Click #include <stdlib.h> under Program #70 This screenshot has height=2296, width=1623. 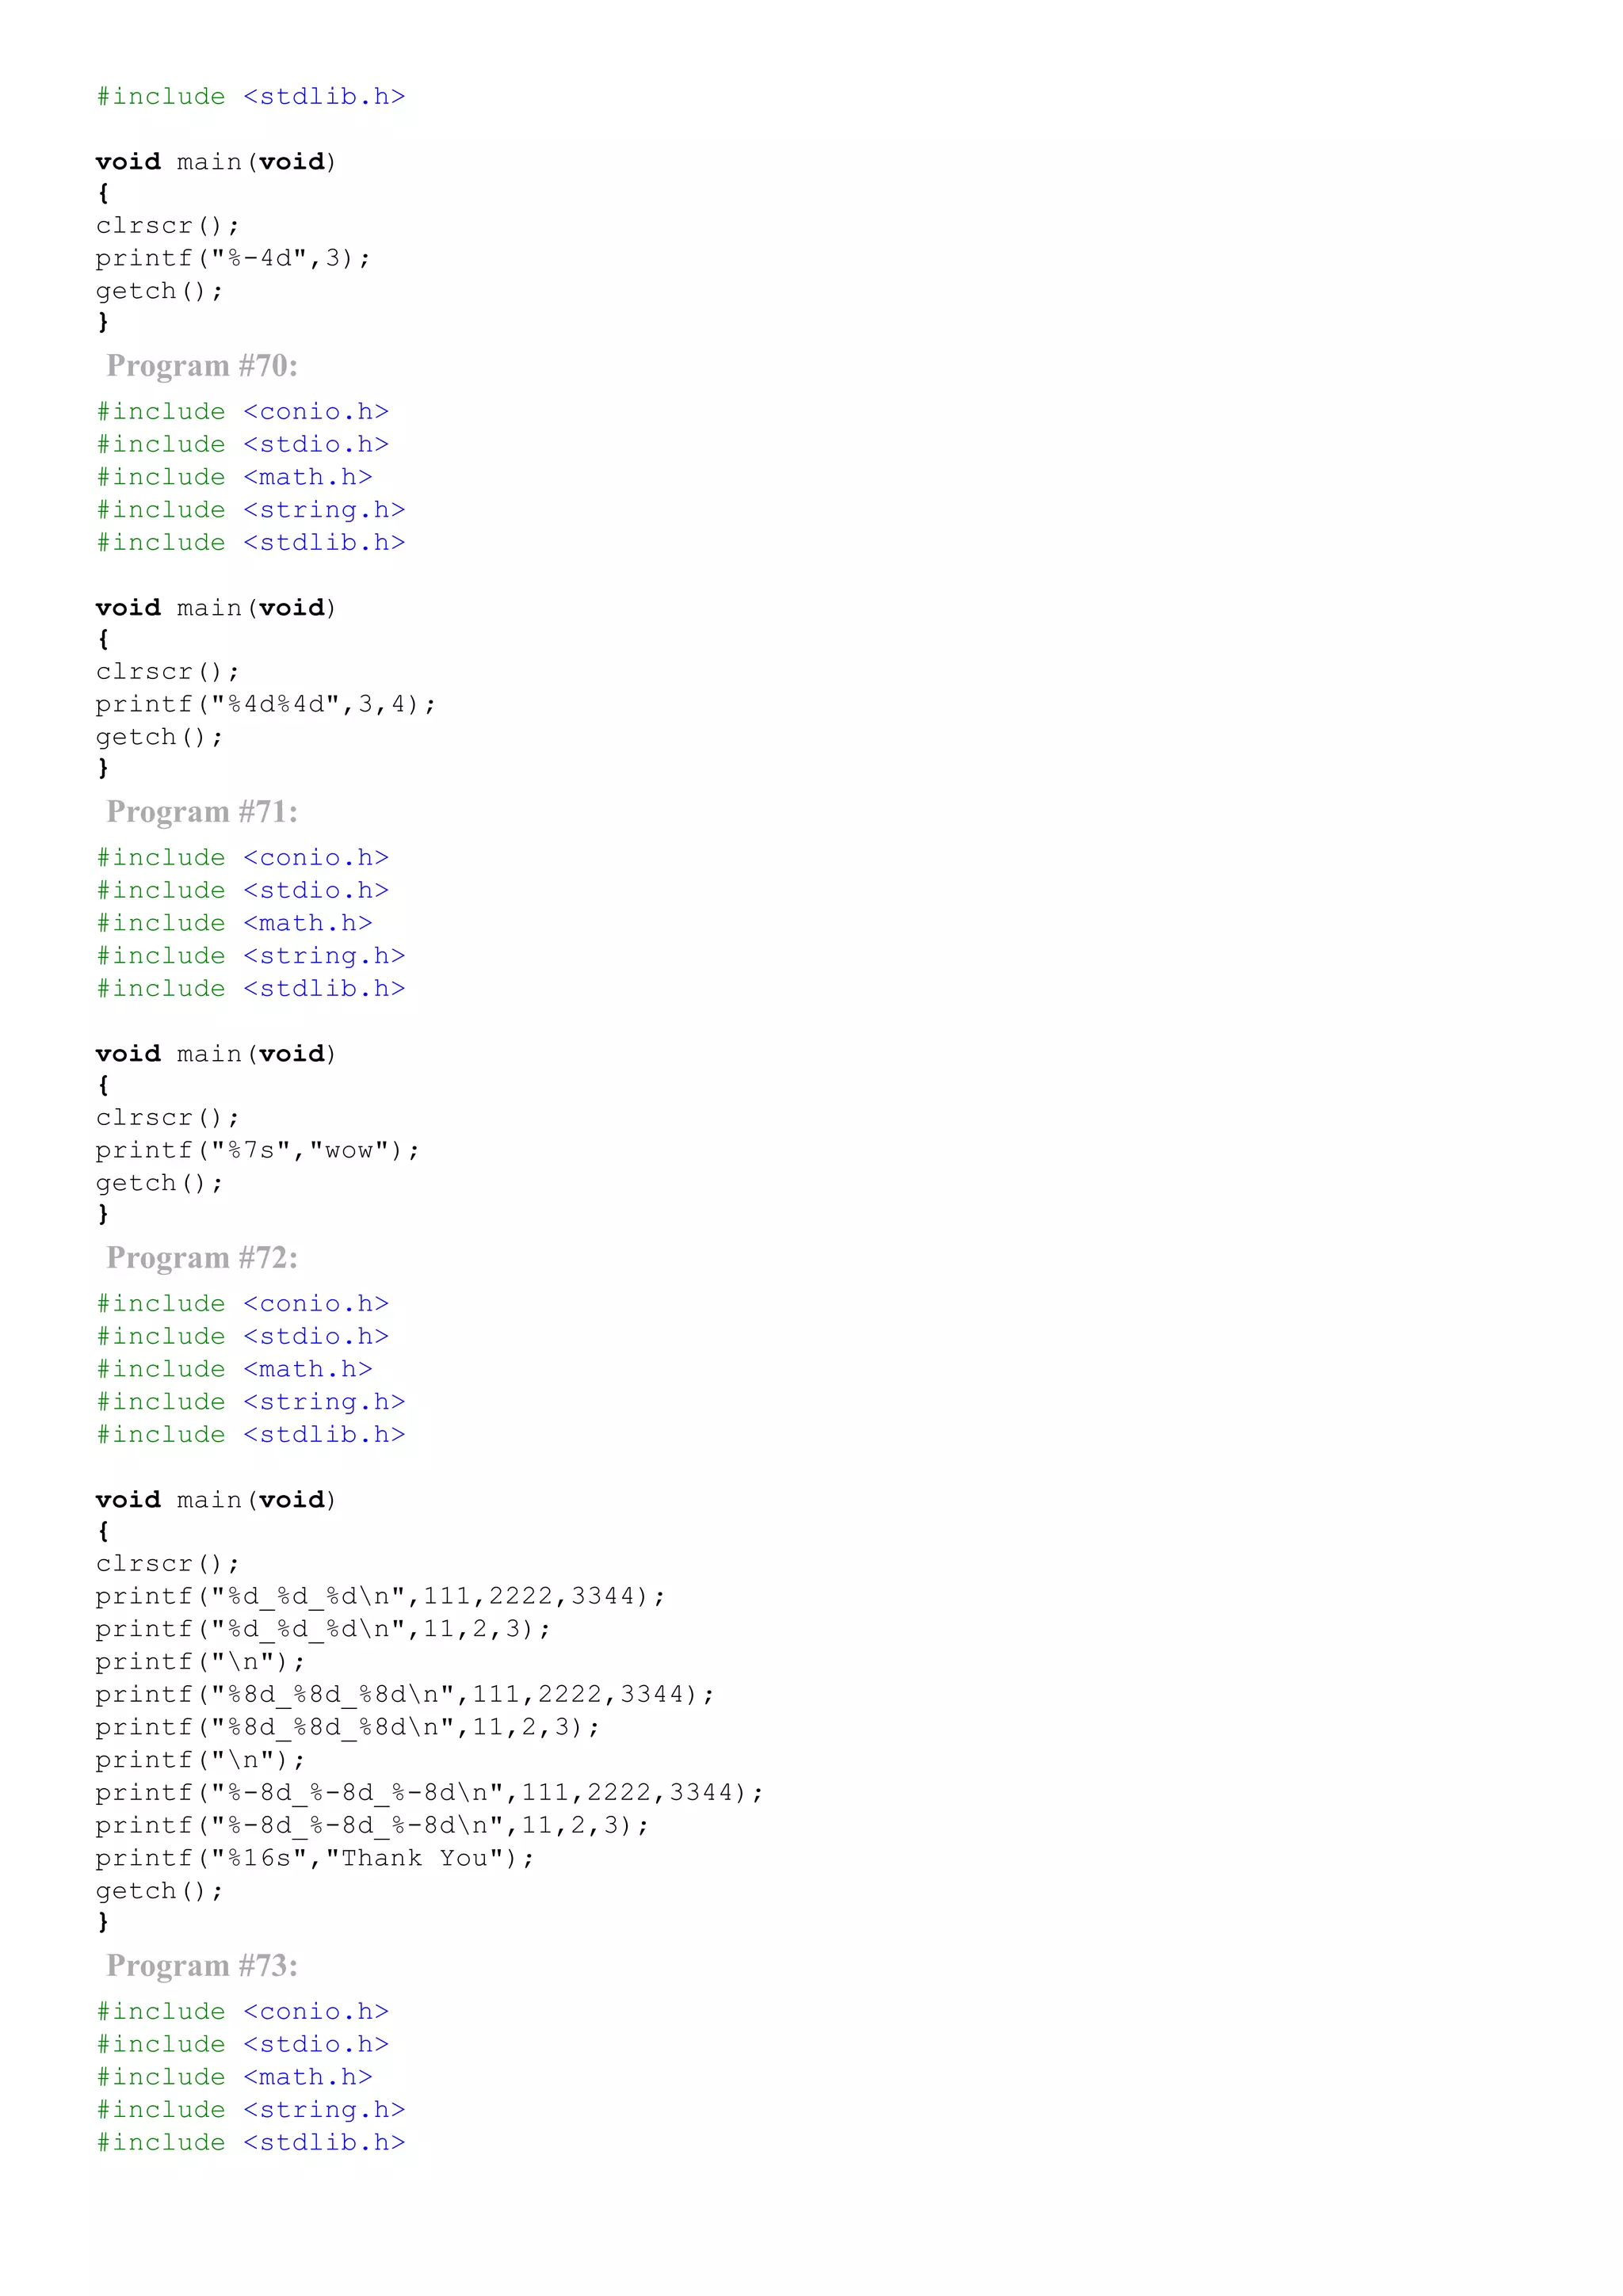tap(250, 543)
